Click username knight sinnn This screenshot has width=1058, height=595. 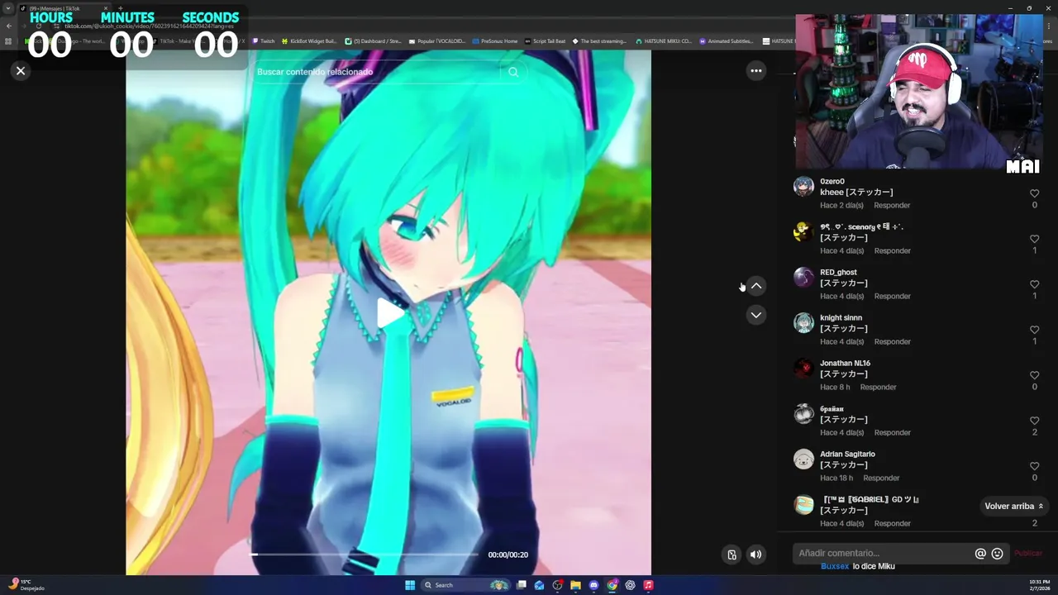pyautogui.click(x=841, y=317)
